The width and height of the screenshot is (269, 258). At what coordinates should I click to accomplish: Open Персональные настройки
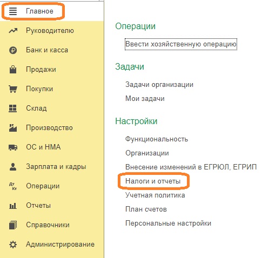(169, 223)
